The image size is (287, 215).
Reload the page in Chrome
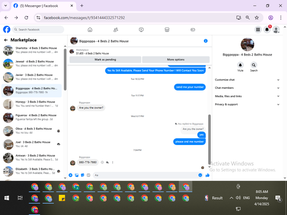(x=26, y=18)
